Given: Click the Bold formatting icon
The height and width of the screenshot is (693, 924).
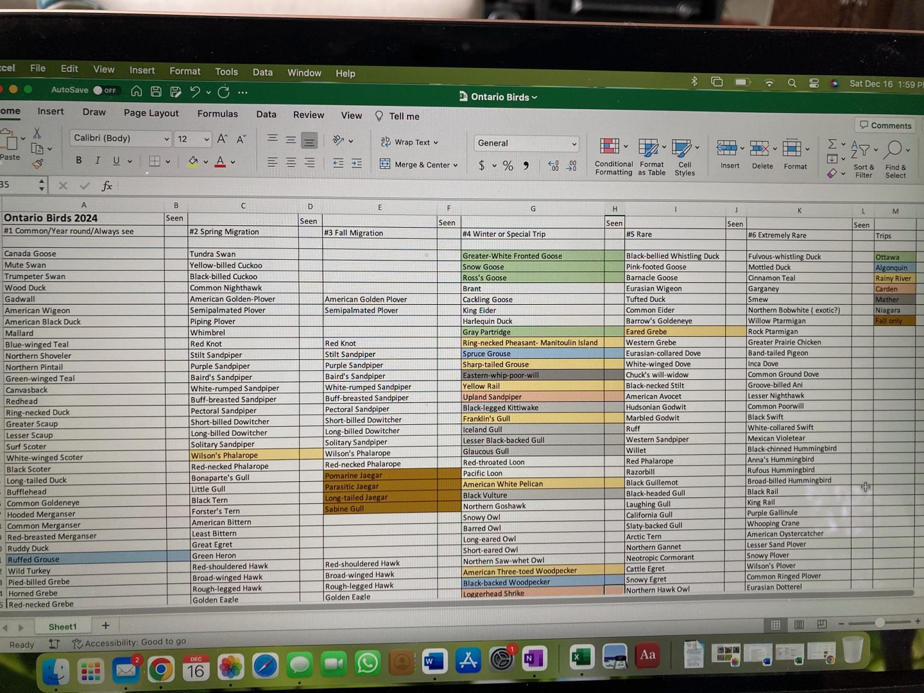Looking at the screenshot, I should click(79, 160).
